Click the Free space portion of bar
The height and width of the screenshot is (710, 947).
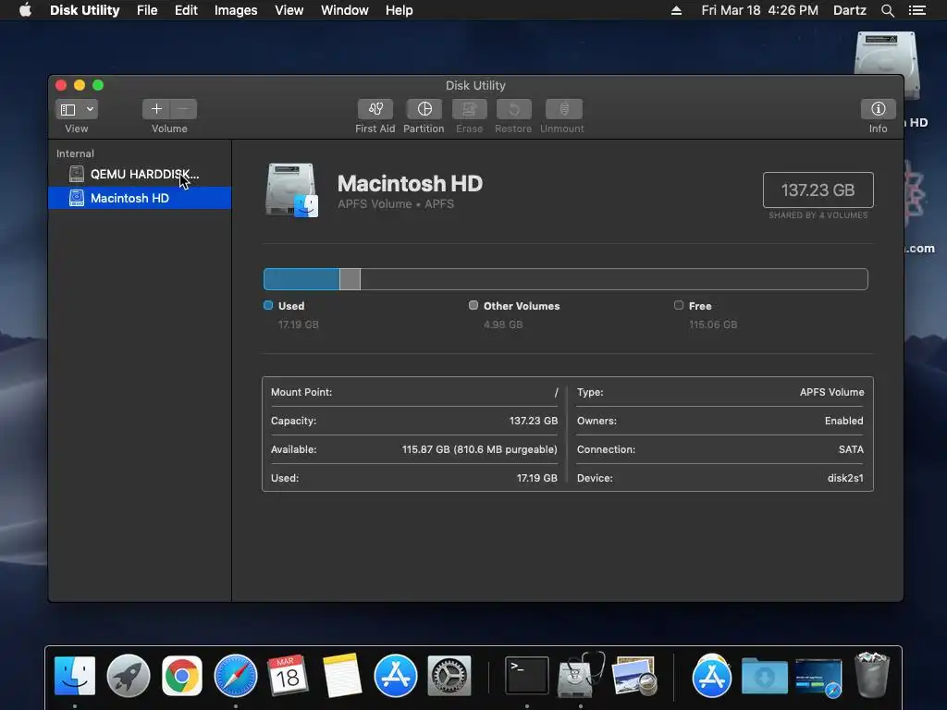[x=614, y=279]
